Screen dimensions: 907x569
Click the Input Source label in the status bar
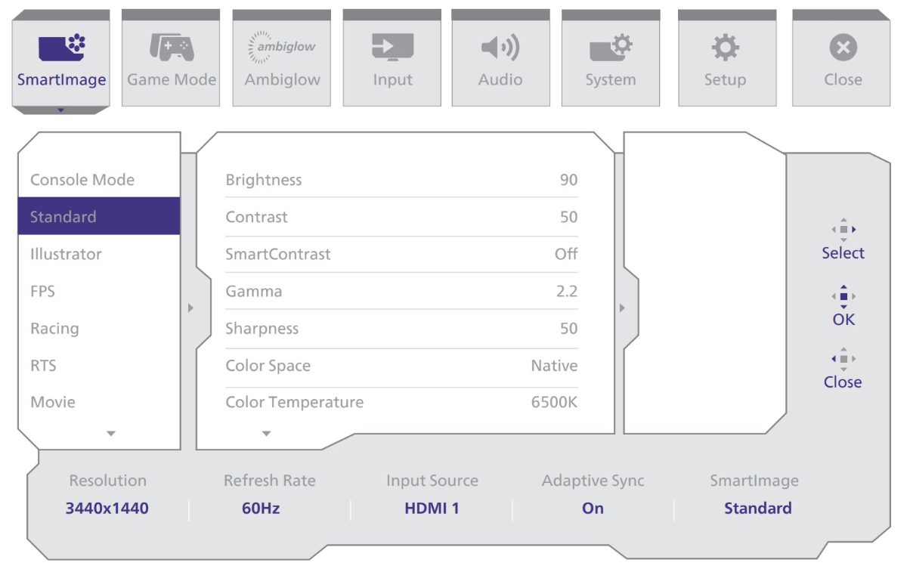tap(432, 481)
